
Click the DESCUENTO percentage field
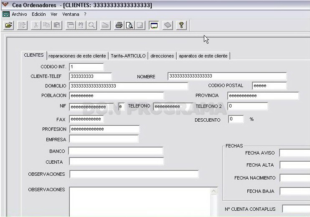click(236, 119)
